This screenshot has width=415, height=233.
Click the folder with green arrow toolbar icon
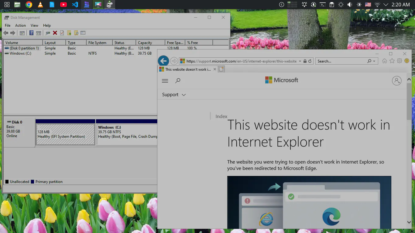69,33
